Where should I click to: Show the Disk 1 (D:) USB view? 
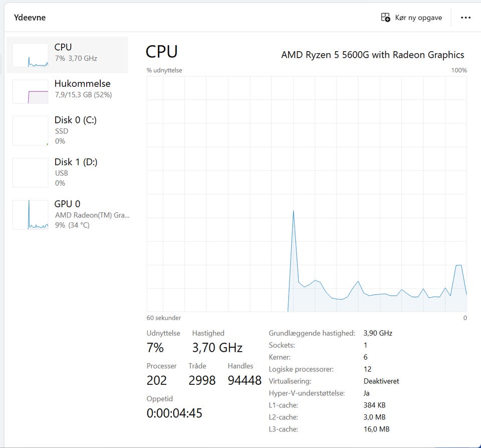pyautogui.click(x=76, y=162)
